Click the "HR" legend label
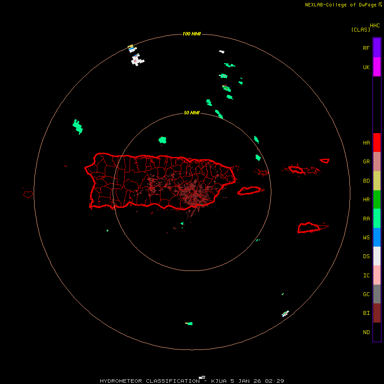384x384 pixels. click(366, 200)
